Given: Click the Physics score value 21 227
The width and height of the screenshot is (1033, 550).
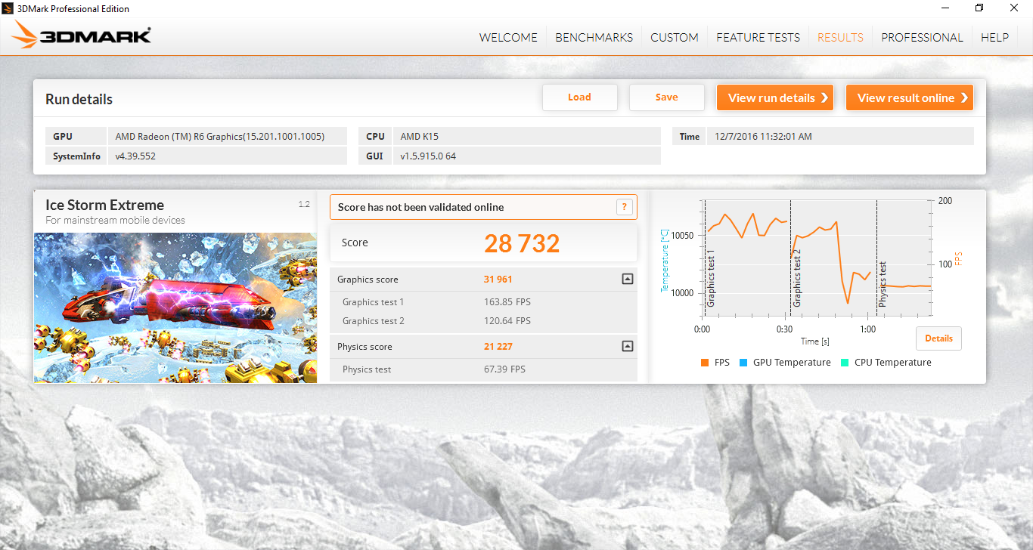Looking at the screenshot, I should 498,347.
